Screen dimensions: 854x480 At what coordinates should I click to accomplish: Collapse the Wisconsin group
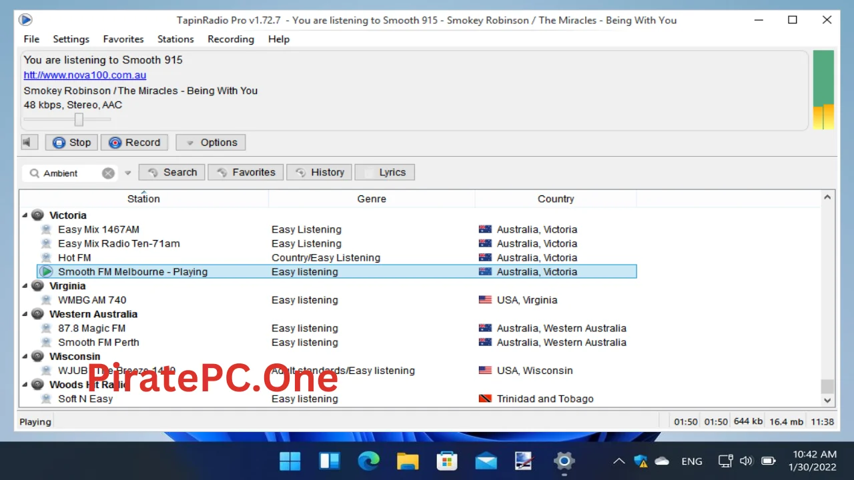pos(25,357)
